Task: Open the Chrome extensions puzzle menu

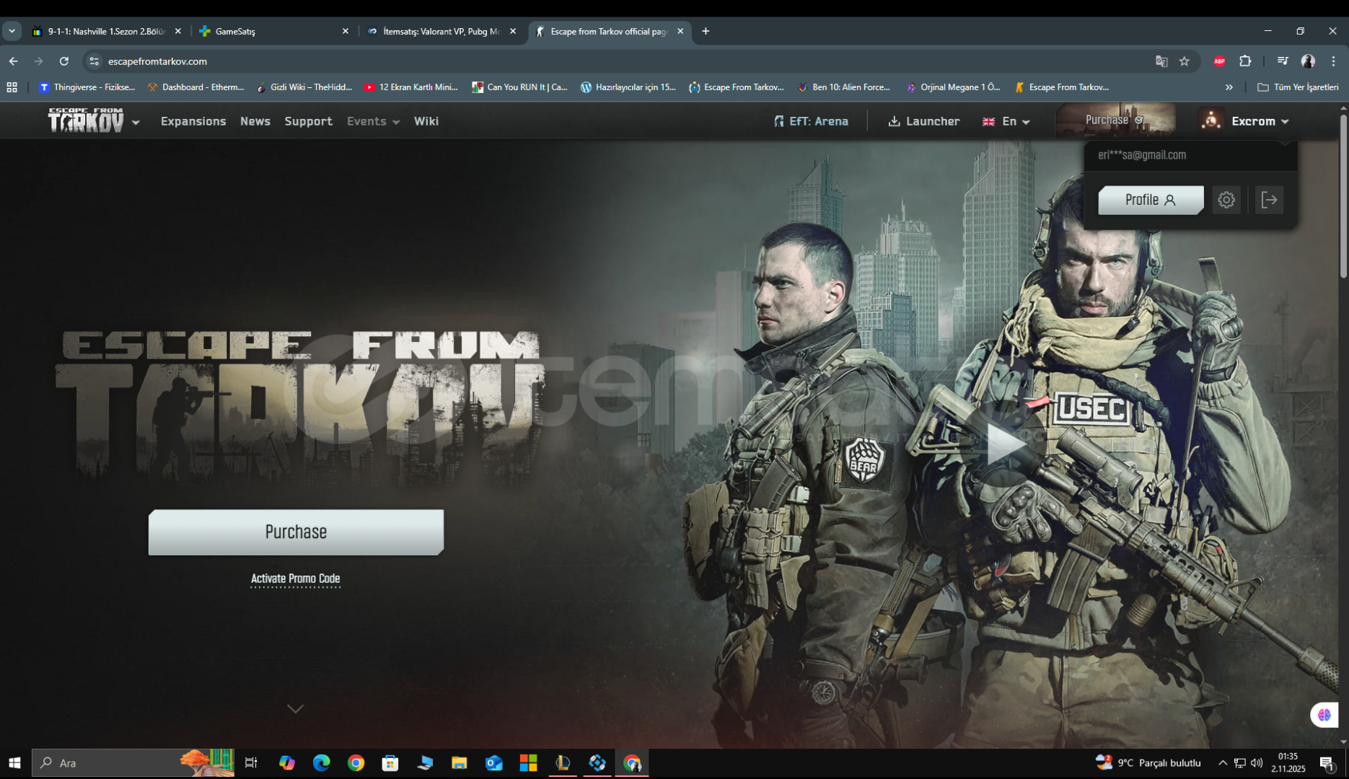Action: tap(1245, 61)
